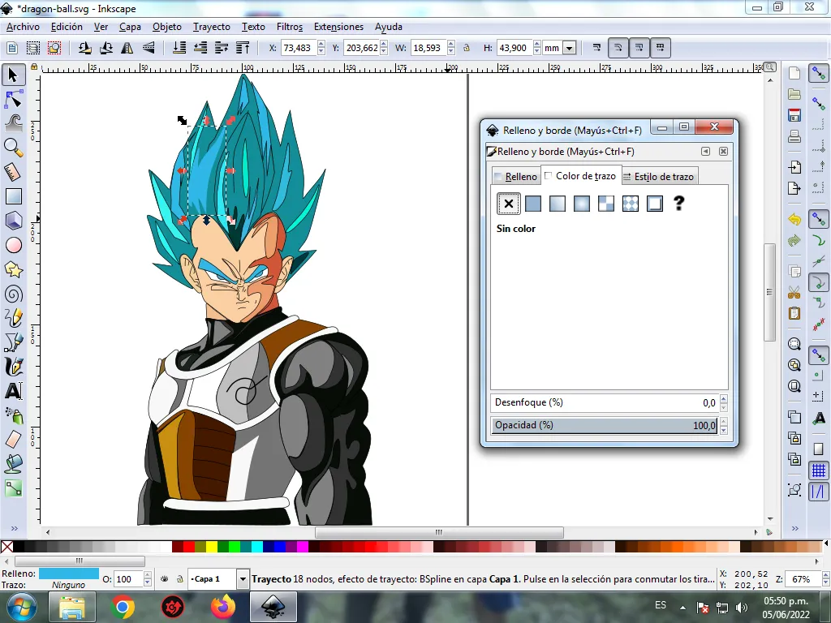Select the Spiral tool
The image size is (831, 623).
pos(13,294)
